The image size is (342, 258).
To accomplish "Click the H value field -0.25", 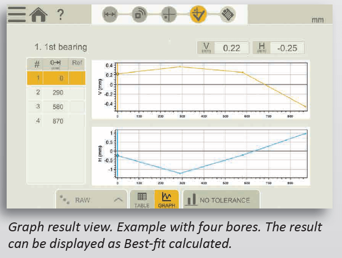I will (286, 48).
